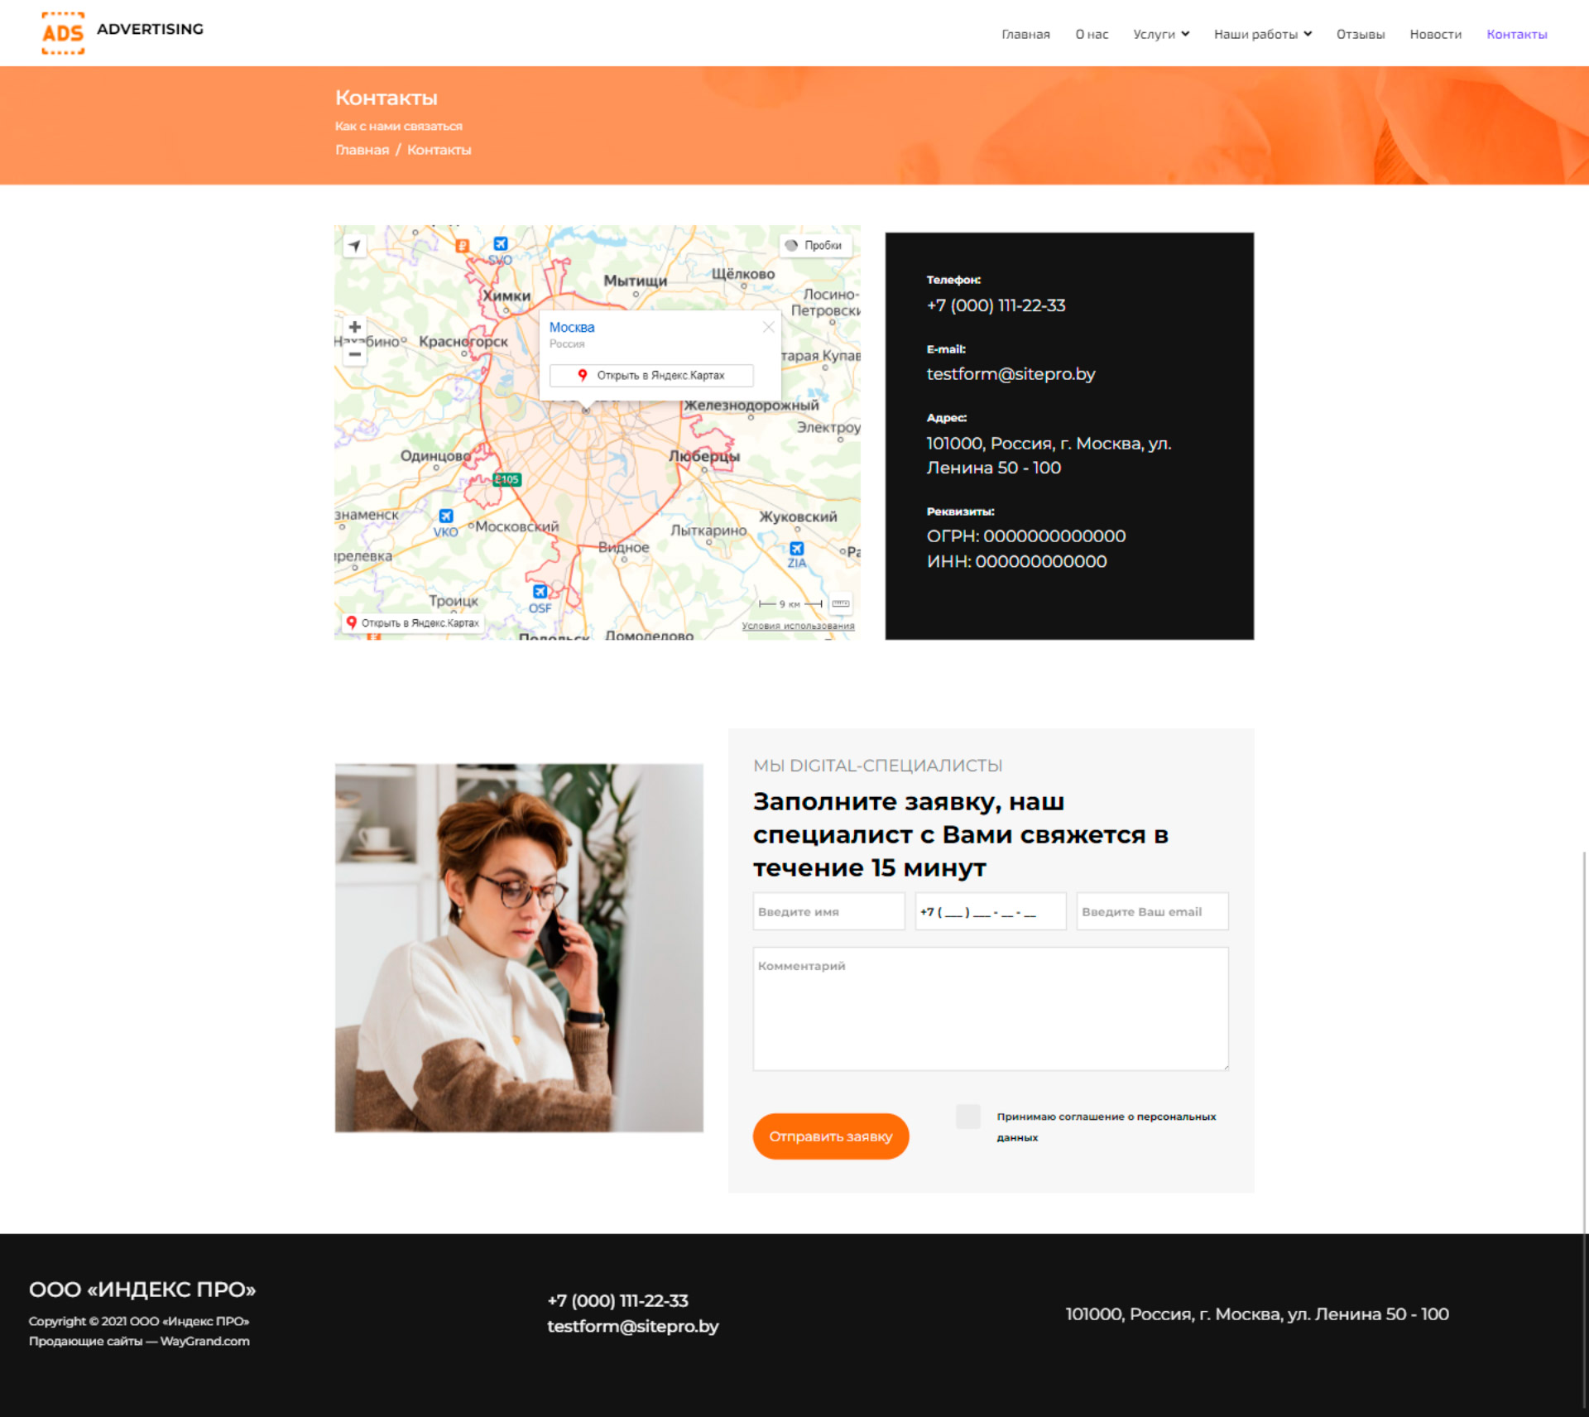Click the ZIA airport icon on map
This screenshot has height=1417, width=1589.
pyautogui.click(x=796, y=549)
